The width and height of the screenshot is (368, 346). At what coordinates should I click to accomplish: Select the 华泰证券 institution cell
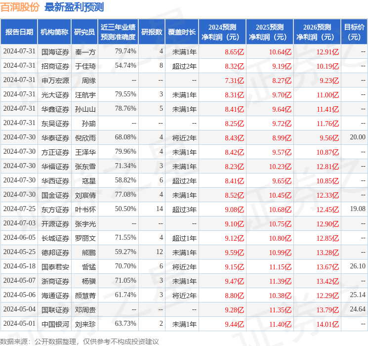pos(55,138)
